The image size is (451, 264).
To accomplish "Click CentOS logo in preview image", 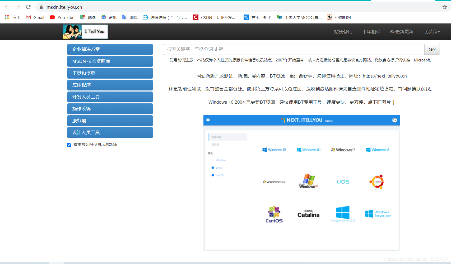I will (274, 214).
